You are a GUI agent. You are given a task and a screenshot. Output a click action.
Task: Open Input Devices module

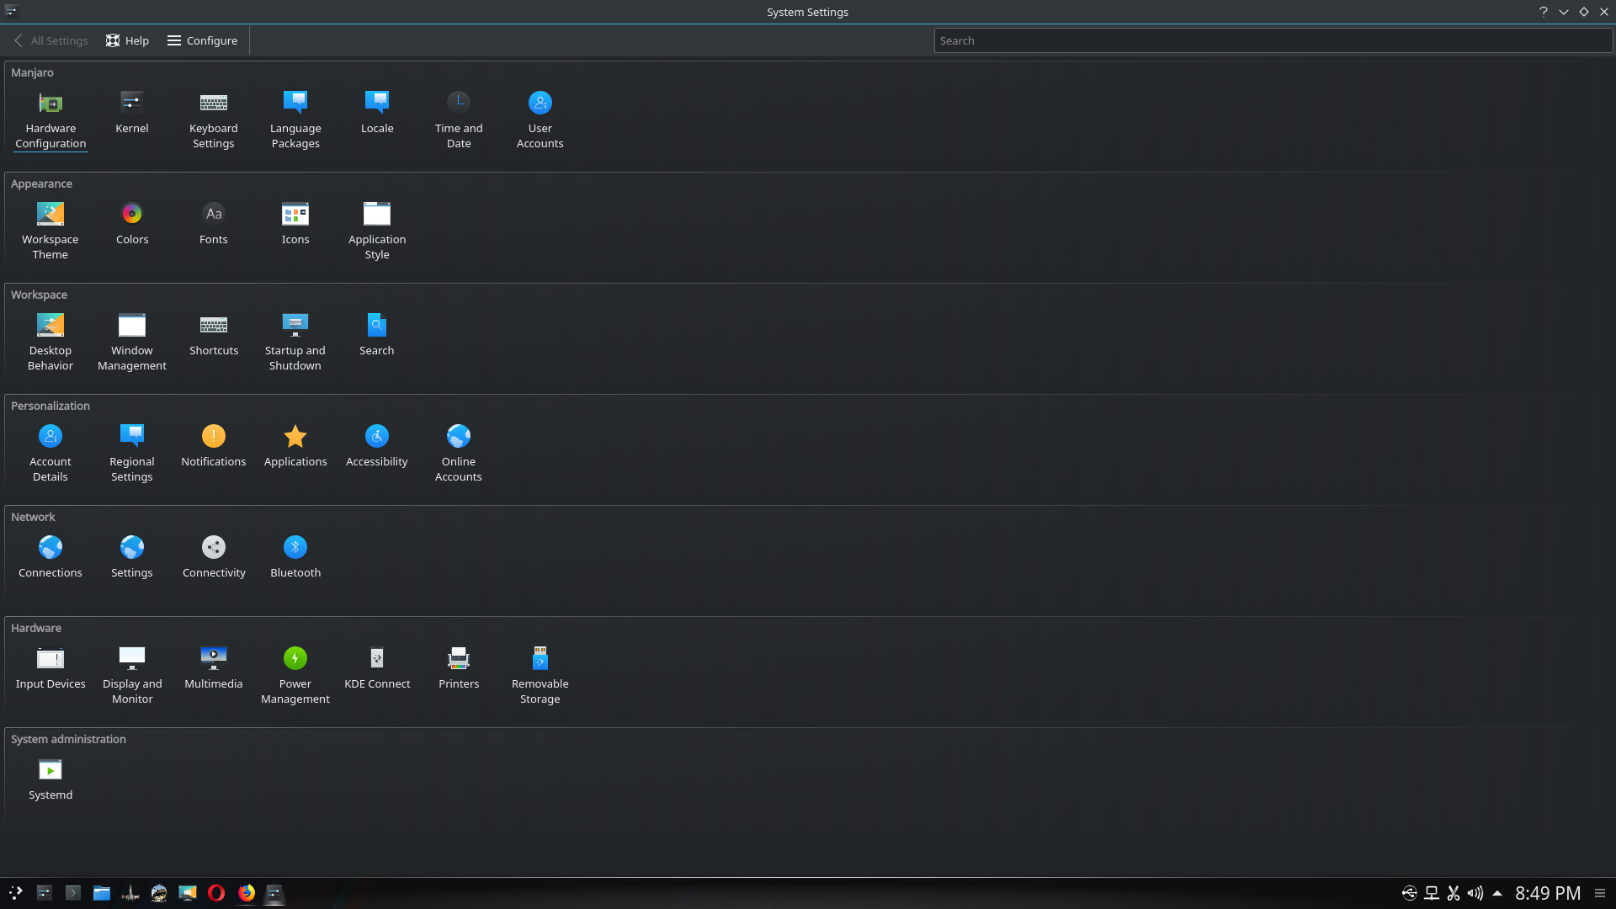[x=50, y=667]
